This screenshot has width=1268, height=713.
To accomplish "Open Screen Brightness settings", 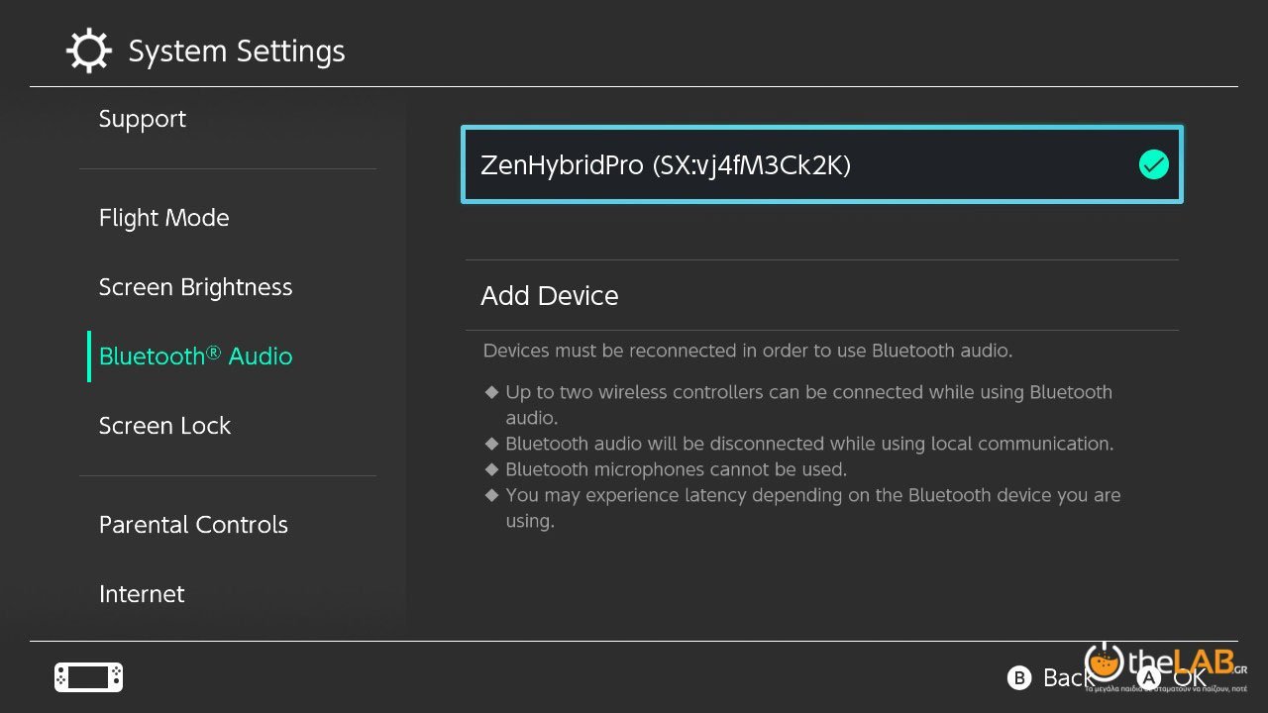I will (x=195, y=287).
